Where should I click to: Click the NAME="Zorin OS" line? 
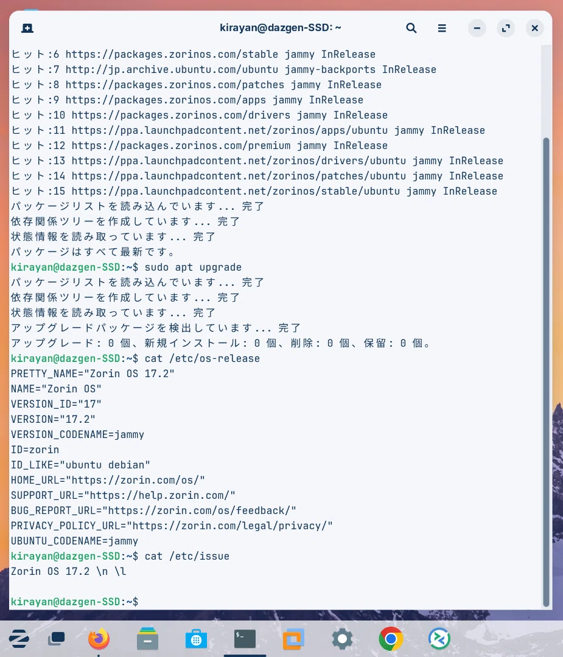[x=56, y=388]
